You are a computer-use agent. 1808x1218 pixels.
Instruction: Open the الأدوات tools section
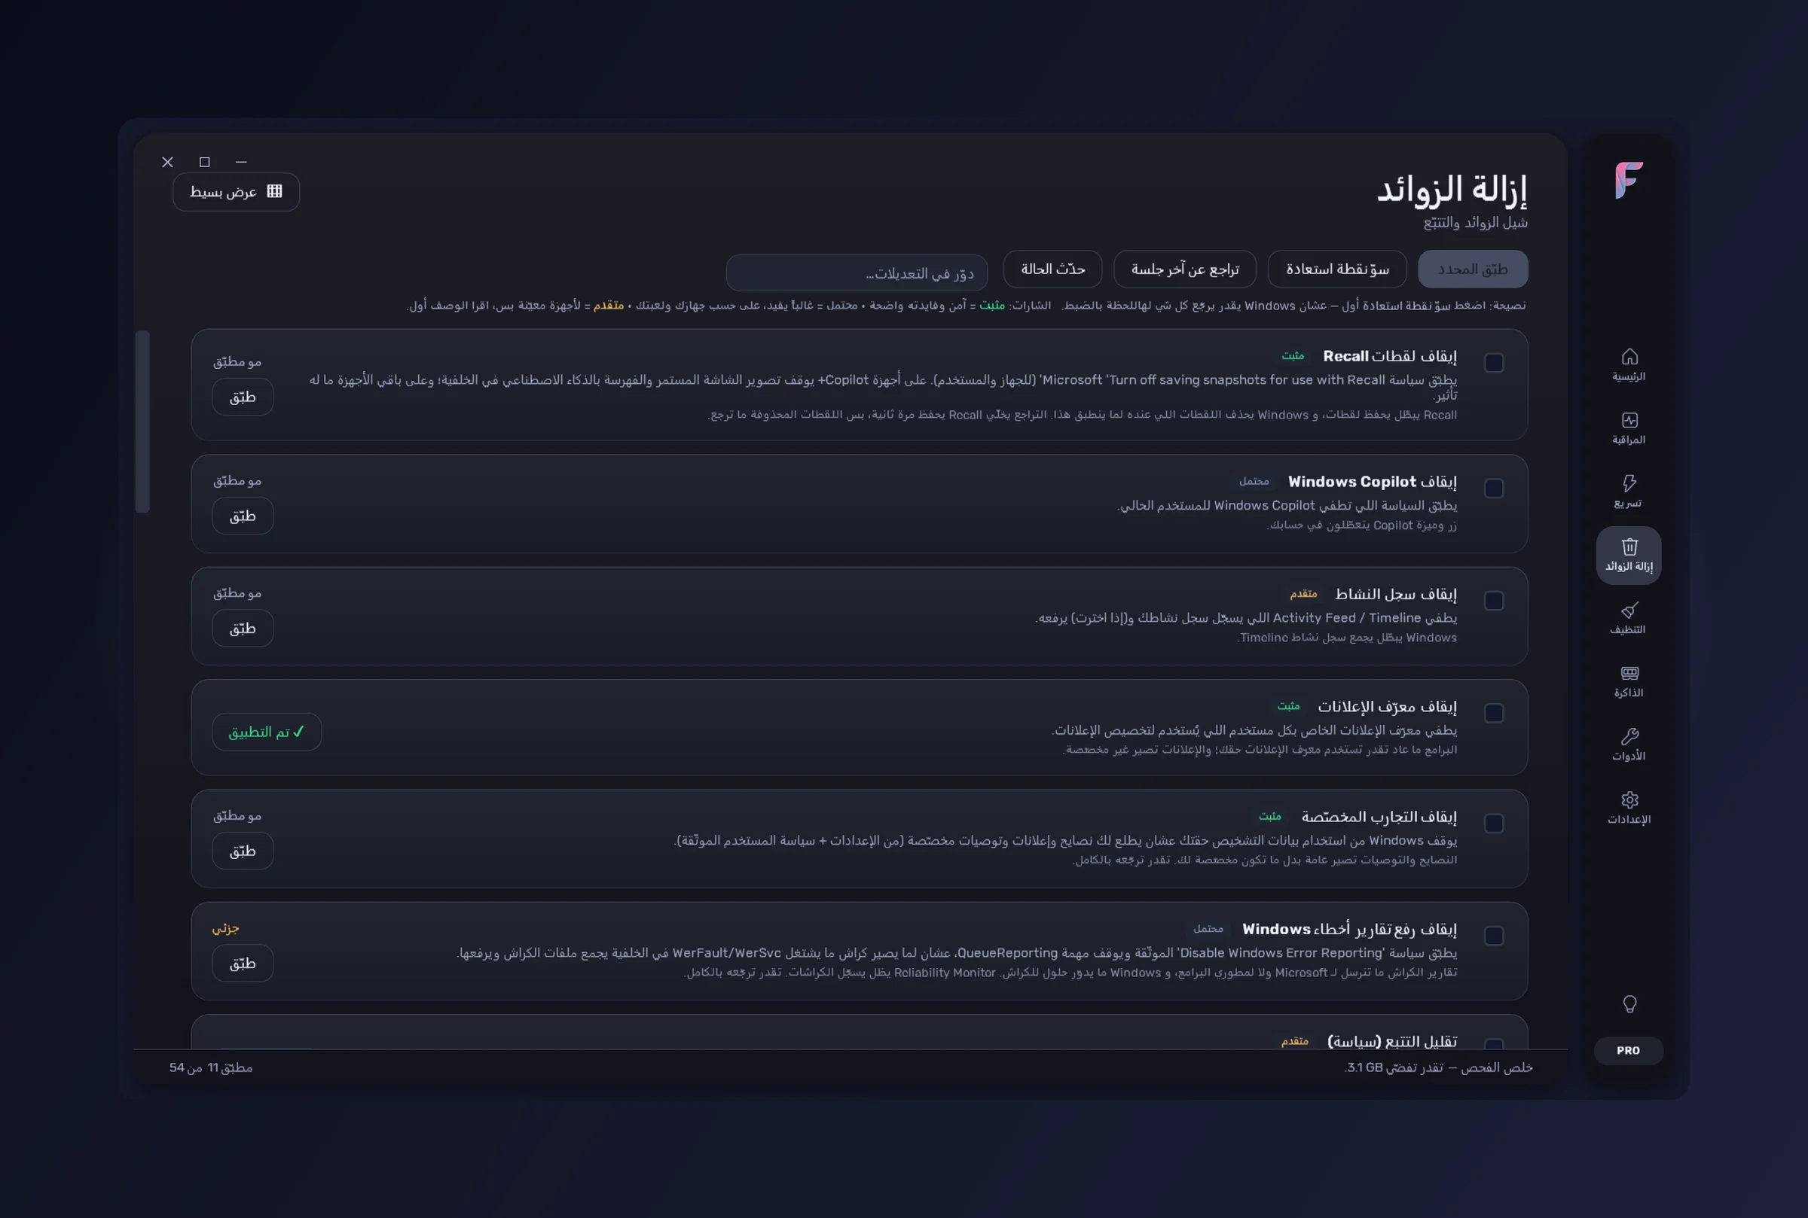[1629, 745]
